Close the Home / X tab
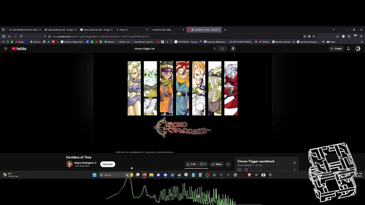The width and height of the screenshot is (365, 205). 147,30
